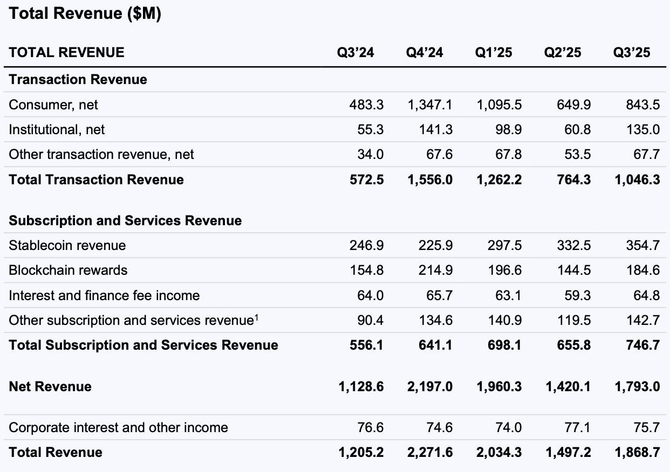The width and height of the screenshot is (670, 472).
Task: Select the Total Revenue value for Q4'24
Action: (x=429, y=453)
